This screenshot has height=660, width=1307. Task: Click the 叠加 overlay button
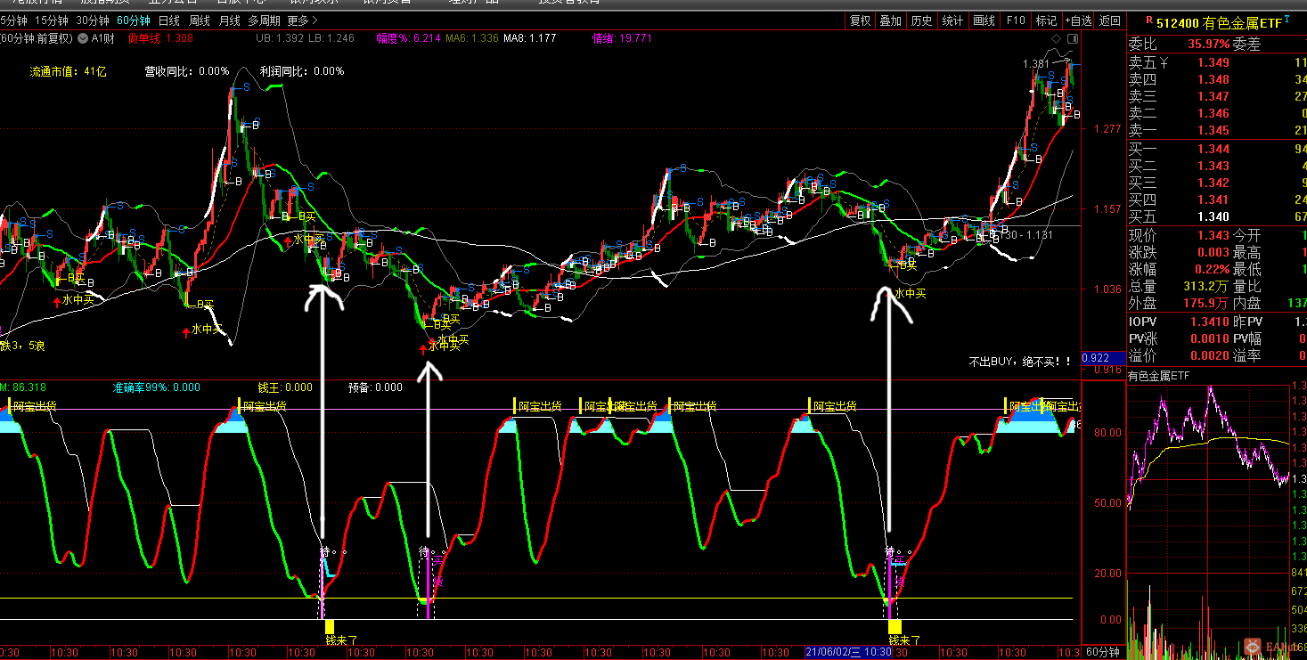891,20
